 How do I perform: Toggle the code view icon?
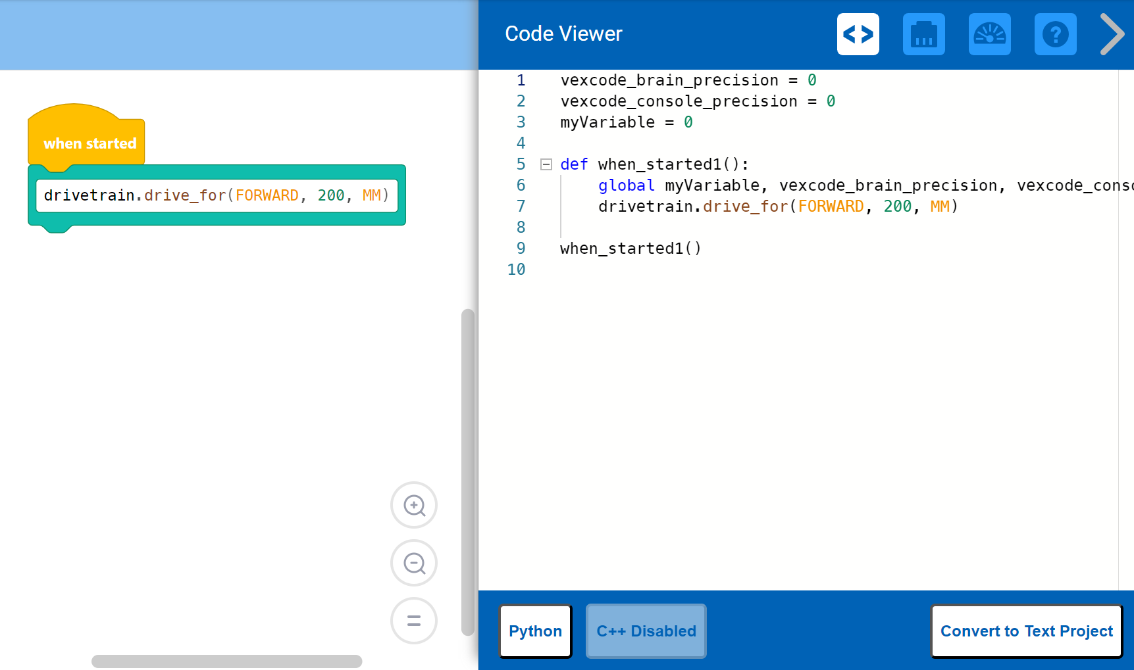(858, 34)
